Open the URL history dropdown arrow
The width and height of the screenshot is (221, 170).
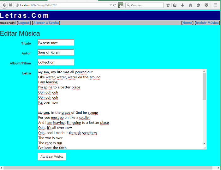coord(110,5)
